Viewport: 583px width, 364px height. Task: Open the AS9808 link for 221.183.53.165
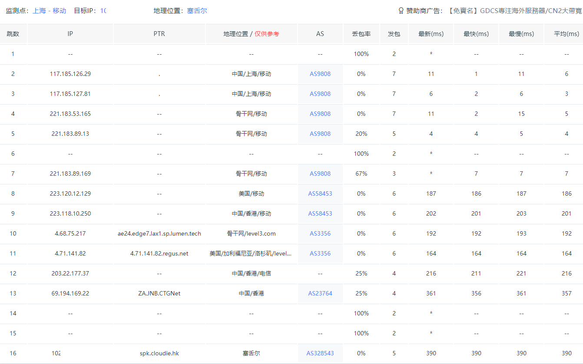[x=320, y=114]
